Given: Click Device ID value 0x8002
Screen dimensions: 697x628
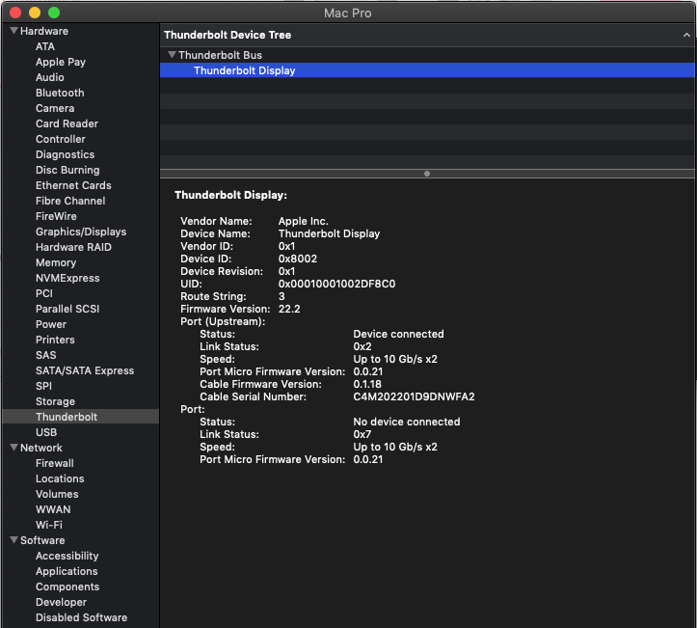Looking at the screenshot, I should click(x=298, y=259).
